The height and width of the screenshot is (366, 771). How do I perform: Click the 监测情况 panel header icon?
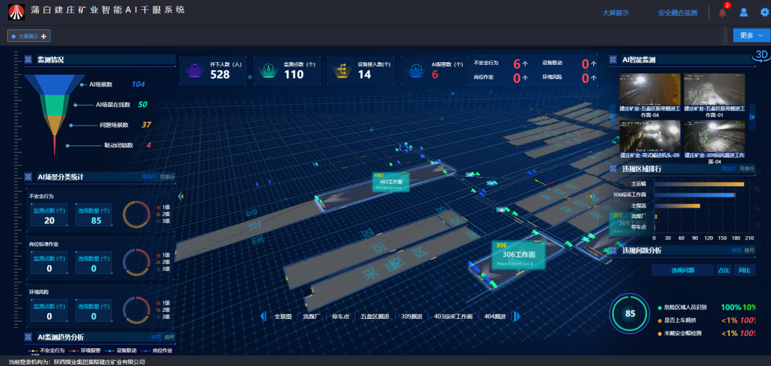click(28, 60)
